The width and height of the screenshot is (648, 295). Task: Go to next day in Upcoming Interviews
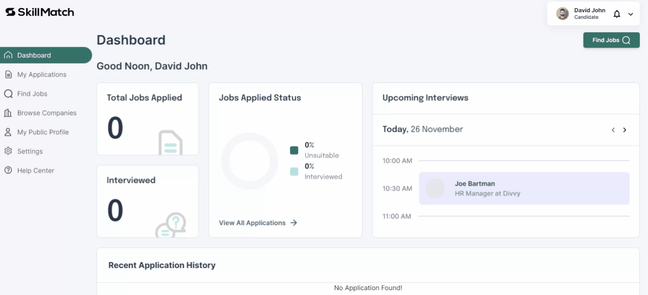[625, 130]
